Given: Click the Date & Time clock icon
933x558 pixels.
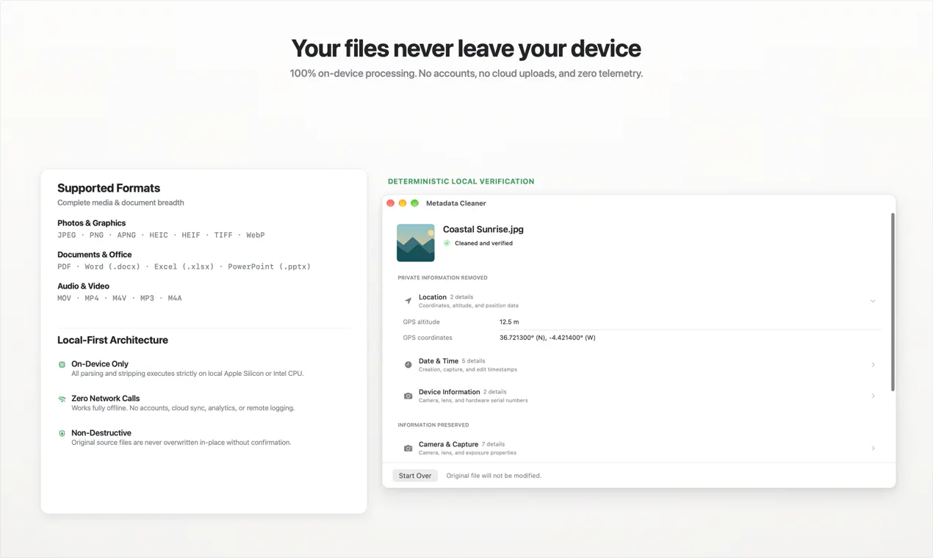Looking at the screenshot, I should (408, 365).
